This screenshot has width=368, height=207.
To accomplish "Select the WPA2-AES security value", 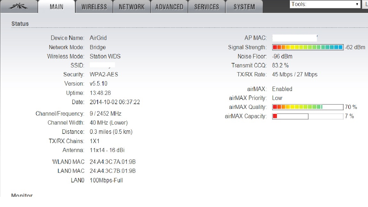I will tap(104, 74).
